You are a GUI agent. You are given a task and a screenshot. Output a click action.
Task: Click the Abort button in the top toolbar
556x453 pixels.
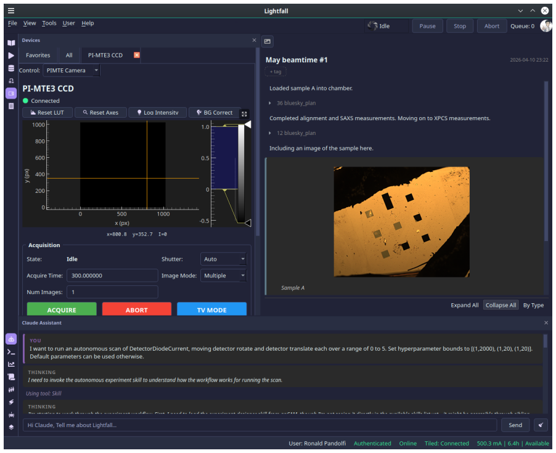[491, 26]
